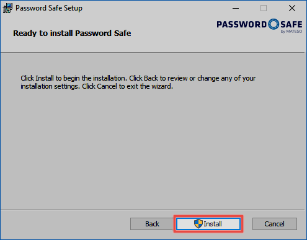Click the UAC shield icon on Install

tap(198, 224)
